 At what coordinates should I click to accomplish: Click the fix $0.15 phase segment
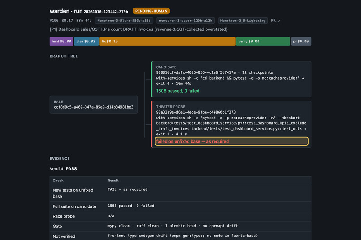[168, 41]
